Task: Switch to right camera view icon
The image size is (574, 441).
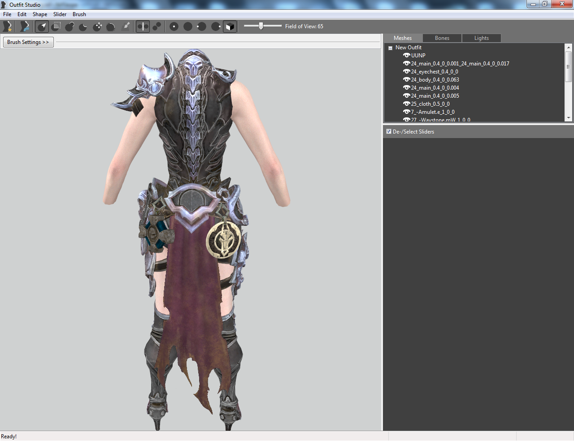Action: click(216, 26)
